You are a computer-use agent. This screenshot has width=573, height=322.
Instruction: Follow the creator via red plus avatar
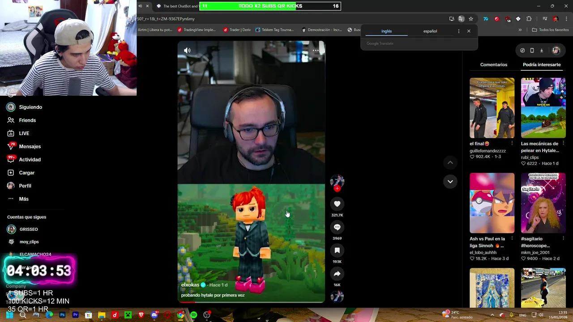click(337, 189)
